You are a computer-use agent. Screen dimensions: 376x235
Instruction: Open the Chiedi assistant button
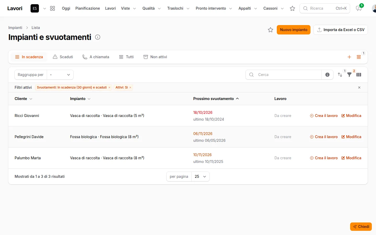[361, 227]
